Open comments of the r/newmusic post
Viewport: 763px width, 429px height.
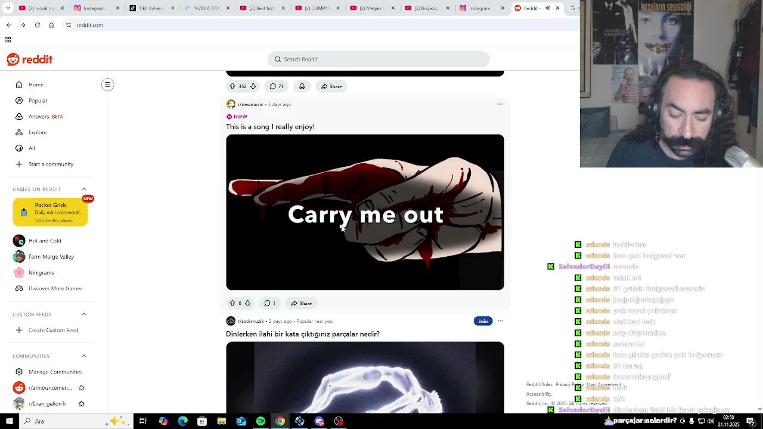tap(269, 303)
